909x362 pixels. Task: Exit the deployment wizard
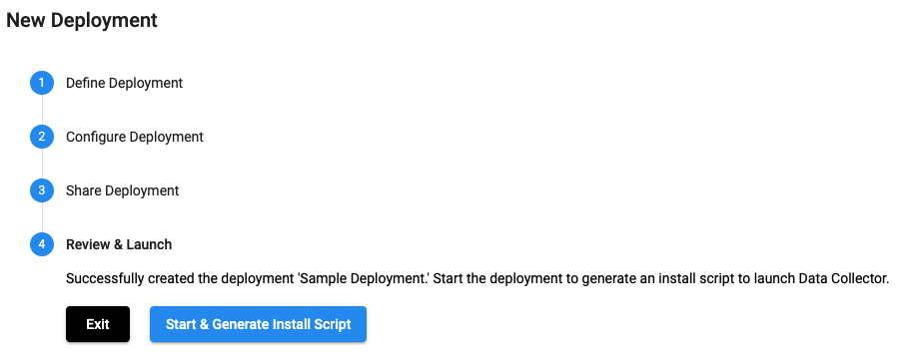click(x=98, y=324)
